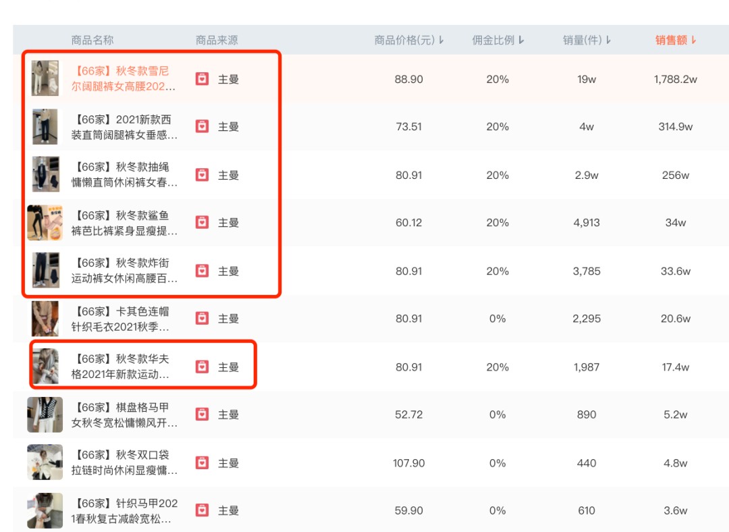Click 商品名称 column header
Screen dimensions: 729x532
[x=92, y=41]
